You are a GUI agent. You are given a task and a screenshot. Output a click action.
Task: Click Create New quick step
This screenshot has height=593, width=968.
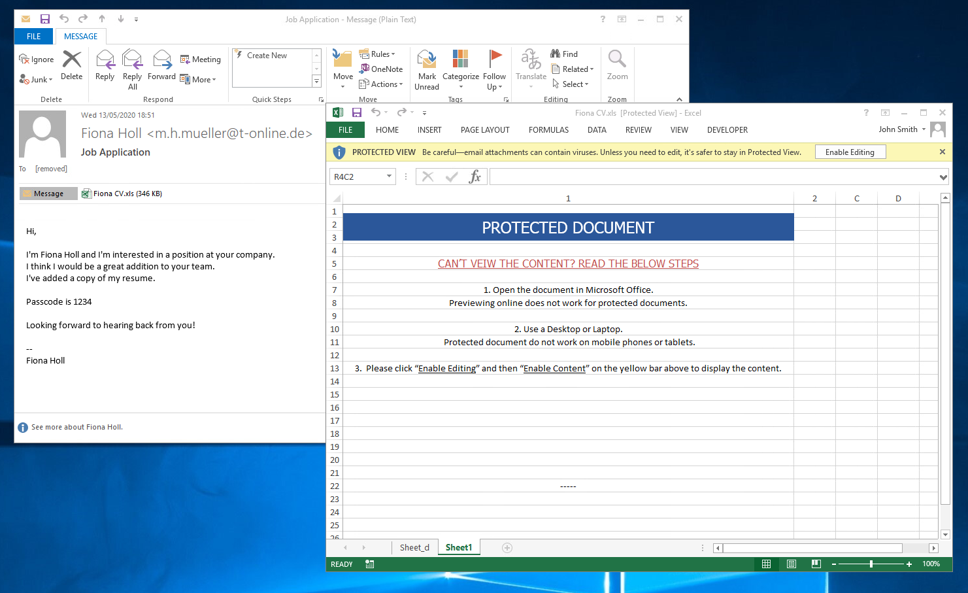click(x=267, y=56)
